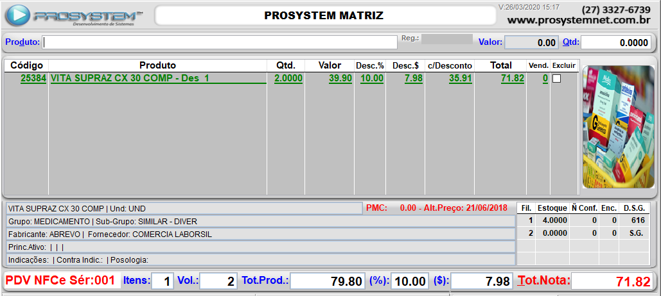The image size is (661, 296).
Task: Click the Vend. cell value 0
Action: click(x=545, y=78)
